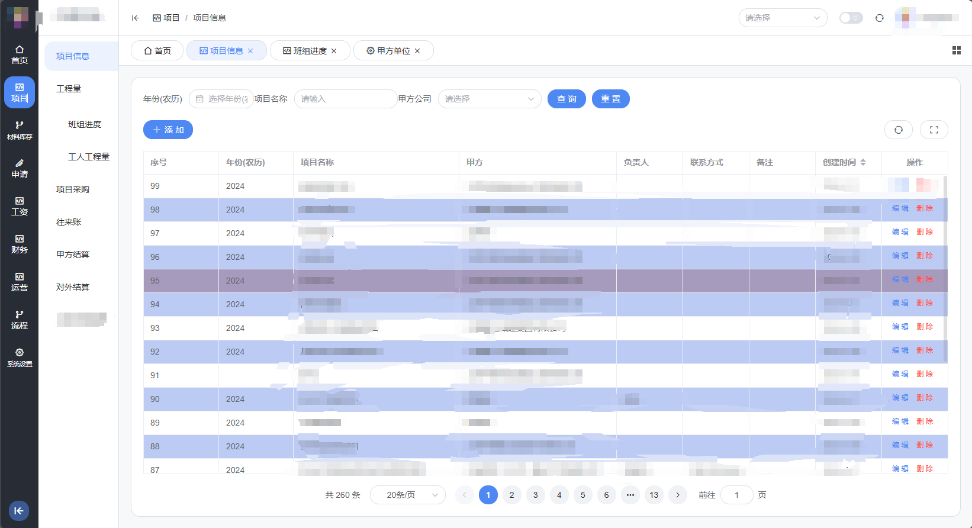972x528 pixels.
Task: Go to page 6
Action: click(x=607, y=495)
